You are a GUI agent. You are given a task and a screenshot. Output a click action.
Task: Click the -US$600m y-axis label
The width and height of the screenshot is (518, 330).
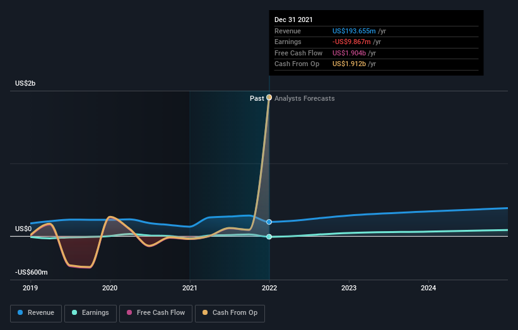pyautogui.click(x=31, y=272)
